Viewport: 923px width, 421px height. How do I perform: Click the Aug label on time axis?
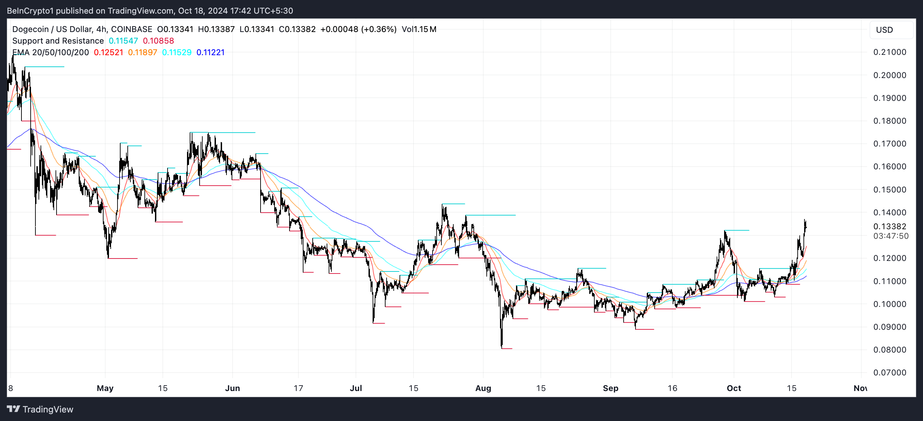coord(483,388)
